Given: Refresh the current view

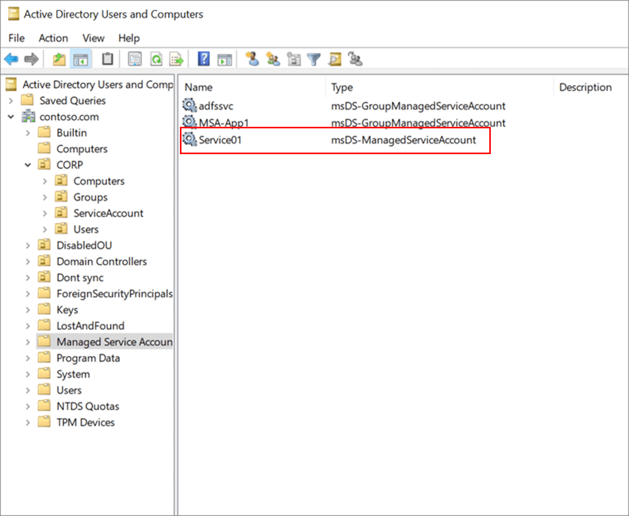Looking at the screenshot, I should pos(156,59).
